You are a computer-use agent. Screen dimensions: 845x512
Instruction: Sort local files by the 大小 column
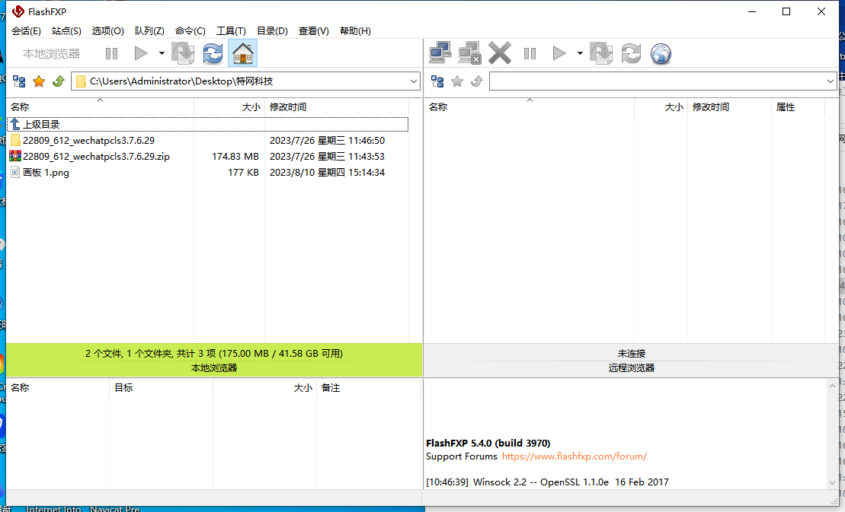(x=229, y=107)
